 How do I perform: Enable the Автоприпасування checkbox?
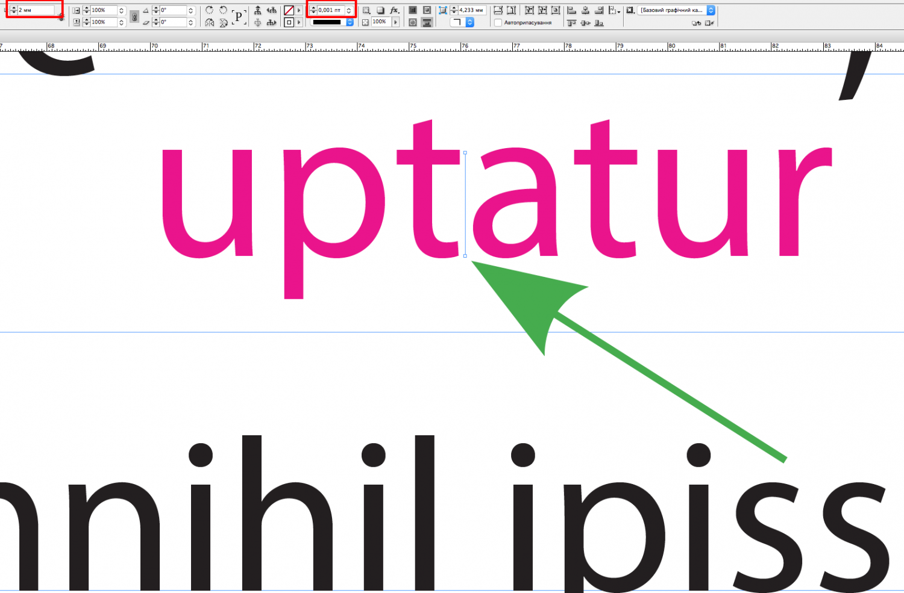click(x=498, y=23)
